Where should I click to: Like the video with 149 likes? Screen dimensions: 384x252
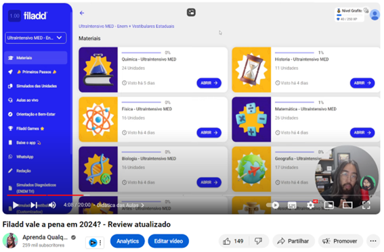pyautogui.click(x=234, y=241)
